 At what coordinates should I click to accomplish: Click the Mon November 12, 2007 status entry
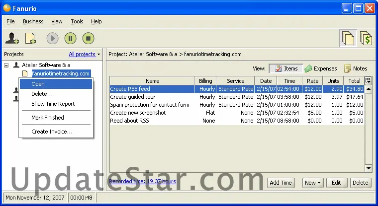(35, 198)
